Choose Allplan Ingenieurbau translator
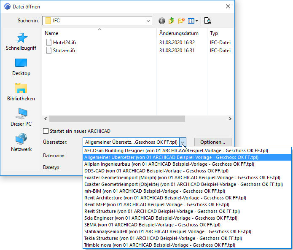The image size is (293, 250). coord(187,164)
